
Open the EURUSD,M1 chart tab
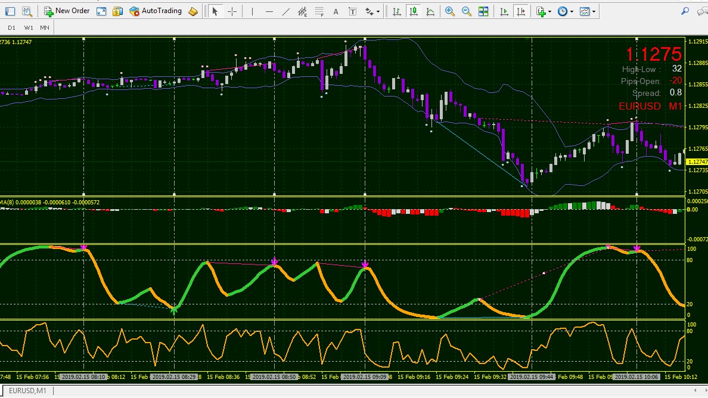(x=27, y=391)
